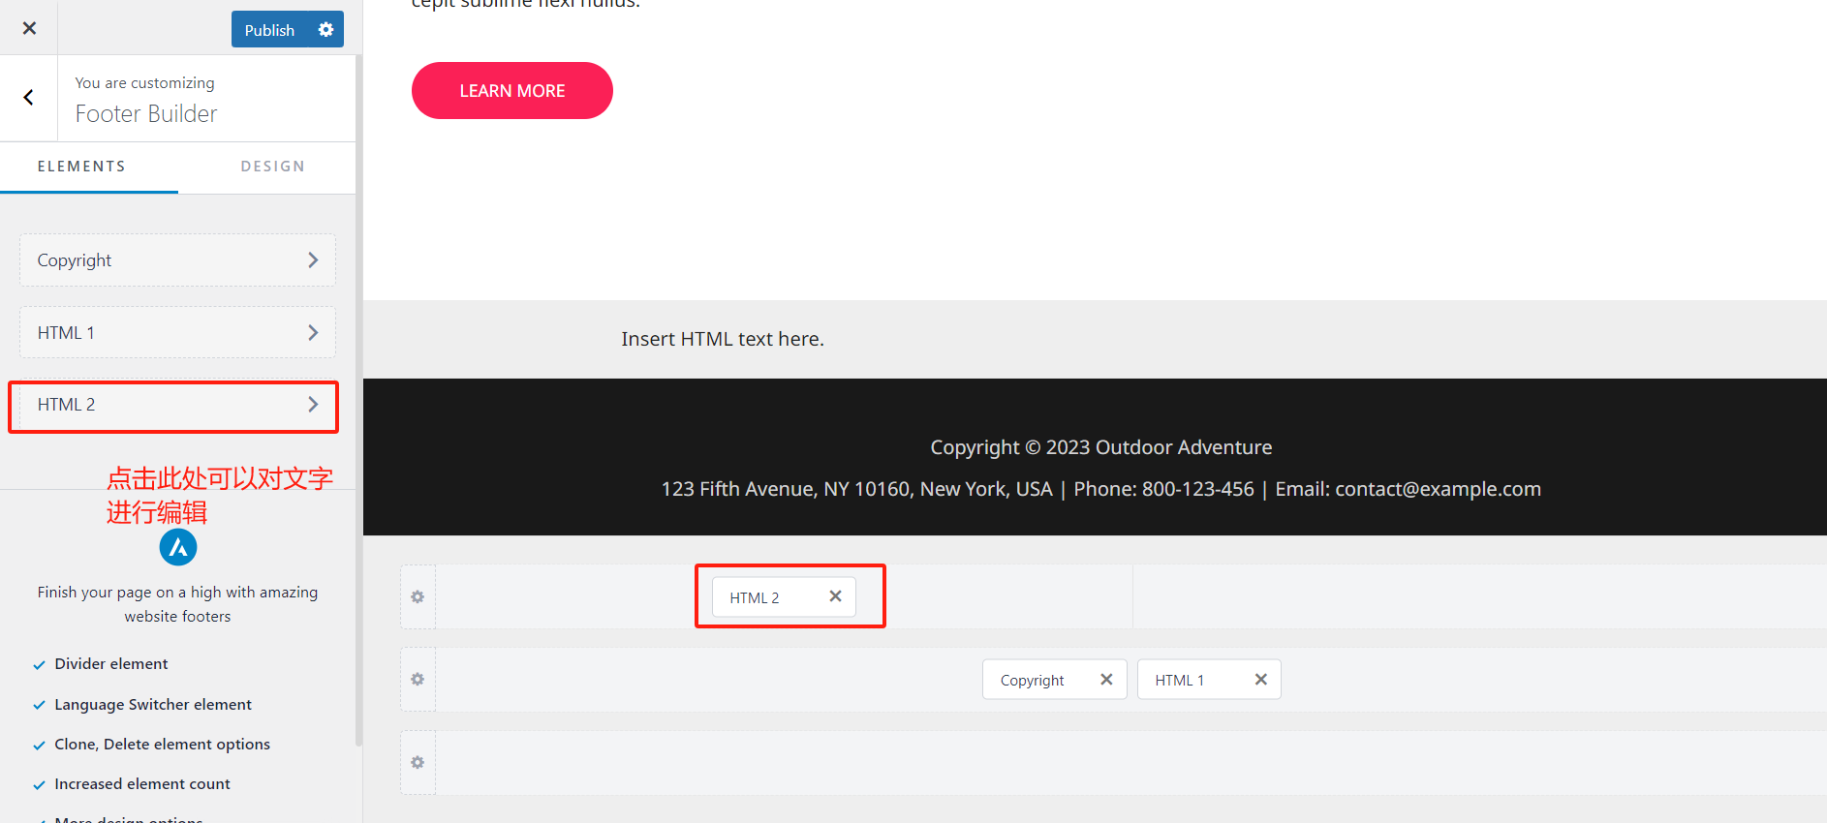Click the 'Increased element count' feature text
This screenshot has width=1827, height=823.
(x=142, y=784)
